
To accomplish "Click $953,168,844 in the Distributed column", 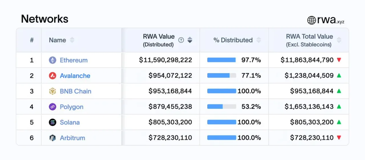I will pos(170,91).
